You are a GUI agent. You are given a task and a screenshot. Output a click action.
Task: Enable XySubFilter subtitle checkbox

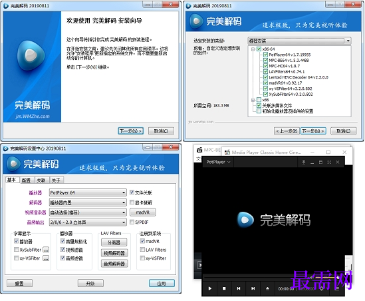click(x=17, y=250)
